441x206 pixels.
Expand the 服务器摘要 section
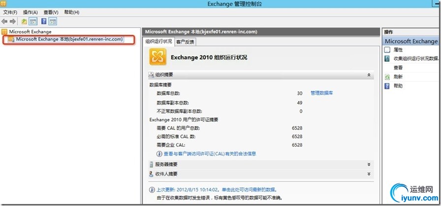point(369,164)
